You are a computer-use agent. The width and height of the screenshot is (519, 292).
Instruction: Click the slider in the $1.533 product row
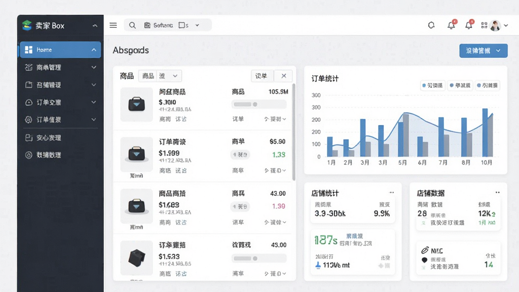259,258
